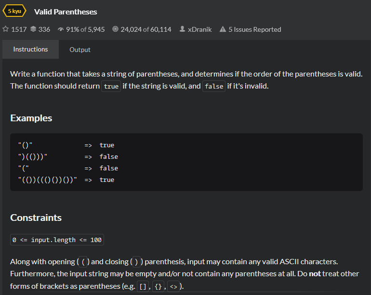Click the satisfaction gauge icon beside 91%
The height and width of the screenshot is (295, 371).
click(x=61, y=29)
